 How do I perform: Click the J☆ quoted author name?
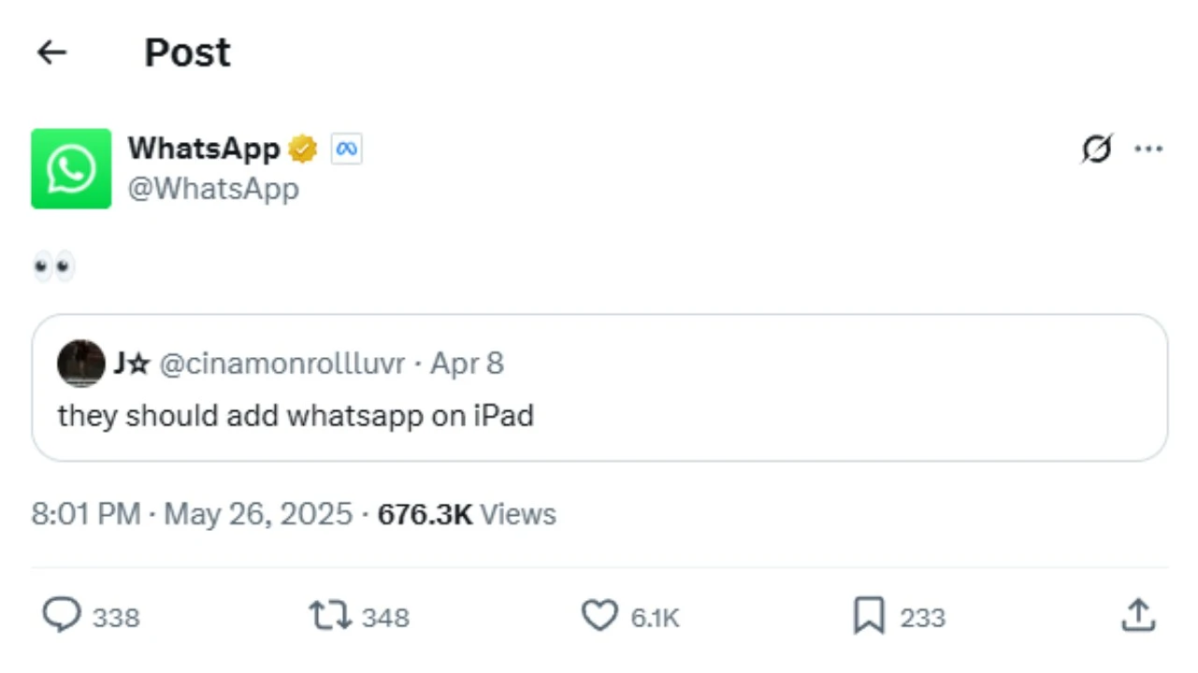pos(131,364)
